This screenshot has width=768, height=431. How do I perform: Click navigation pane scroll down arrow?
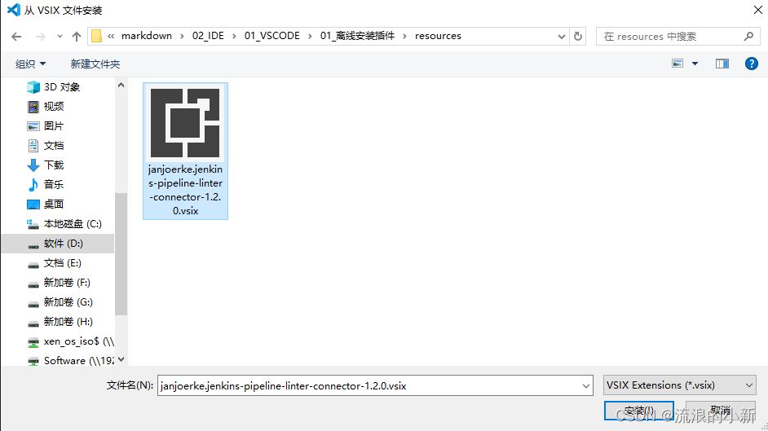[121, 359]
